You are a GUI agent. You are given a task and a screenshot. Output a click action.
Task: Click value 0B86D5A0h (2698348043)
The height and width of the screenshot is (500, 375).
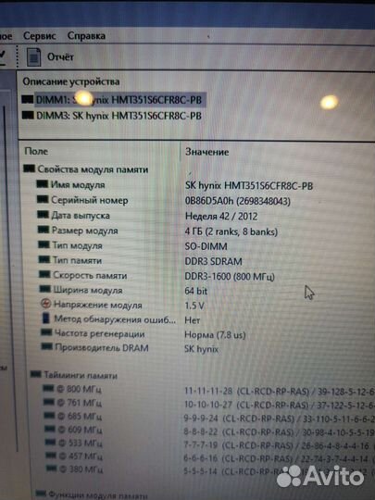click(x=238, y=201)
